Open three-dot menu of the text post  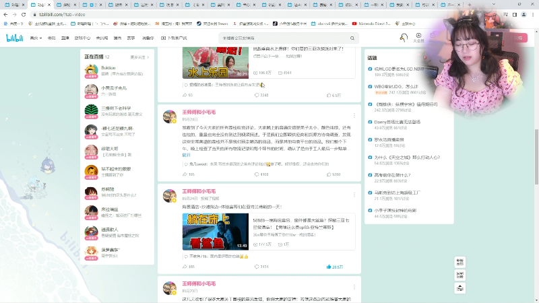pyautogui.click(x=354, y=115)
